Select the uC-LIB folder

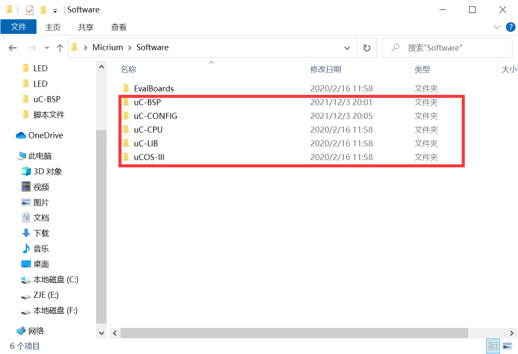[146, 143]
